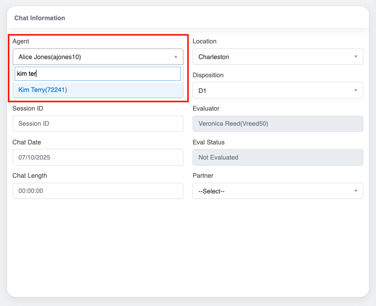Open the Partner --Select-- dropdown

tap(273, 191)
